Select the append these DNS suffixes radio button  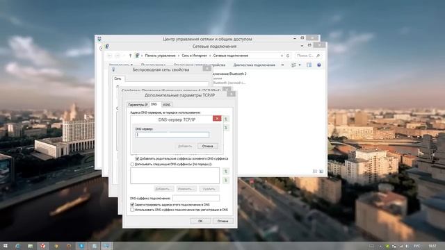132,164
